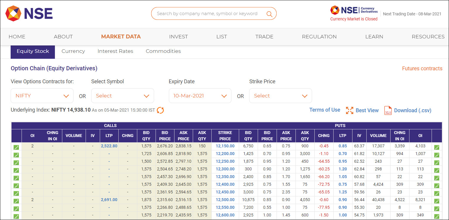This screenshot has height=220, width=449.
Task: Click the Download (.csv) link text
Action: (413, 110)
